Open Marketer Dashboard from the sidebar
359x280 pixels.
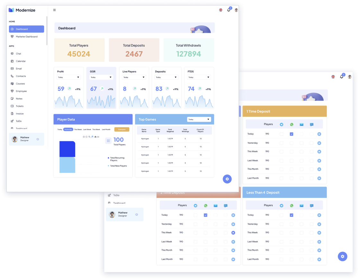(27, 37)
